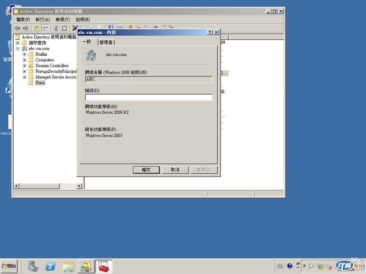Toggle the Show/Hide Console Tree icon
This screenshot has width=366, height=274.
[45, 28]
